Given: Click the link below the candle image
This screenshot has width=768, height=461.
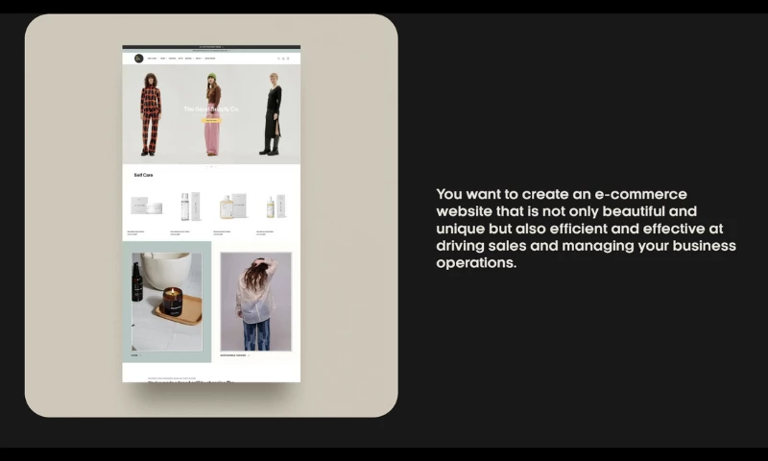Looking at the screenshot, I should 135,355.
